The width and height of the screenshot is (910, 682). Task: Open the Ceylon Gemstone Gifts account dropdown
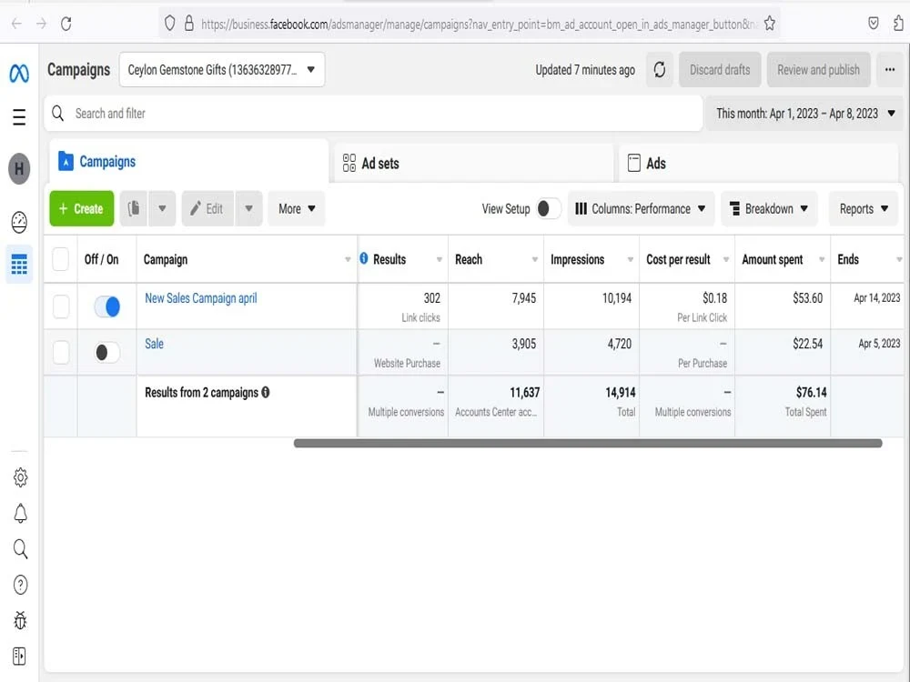(222, 70)
